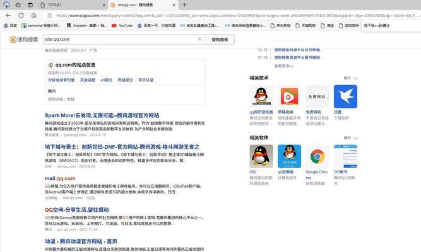421x252 pixels.
Task: View site info lock icon in address bar
Action: pos(50,16)
